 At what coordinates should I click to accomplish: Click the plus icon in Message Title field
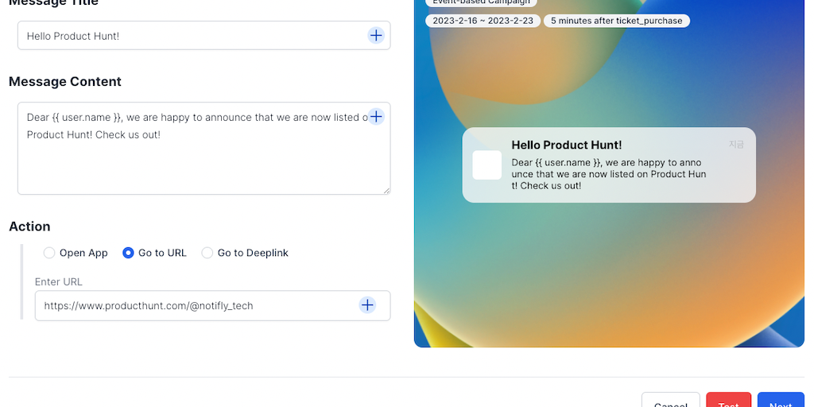point(376,35)
